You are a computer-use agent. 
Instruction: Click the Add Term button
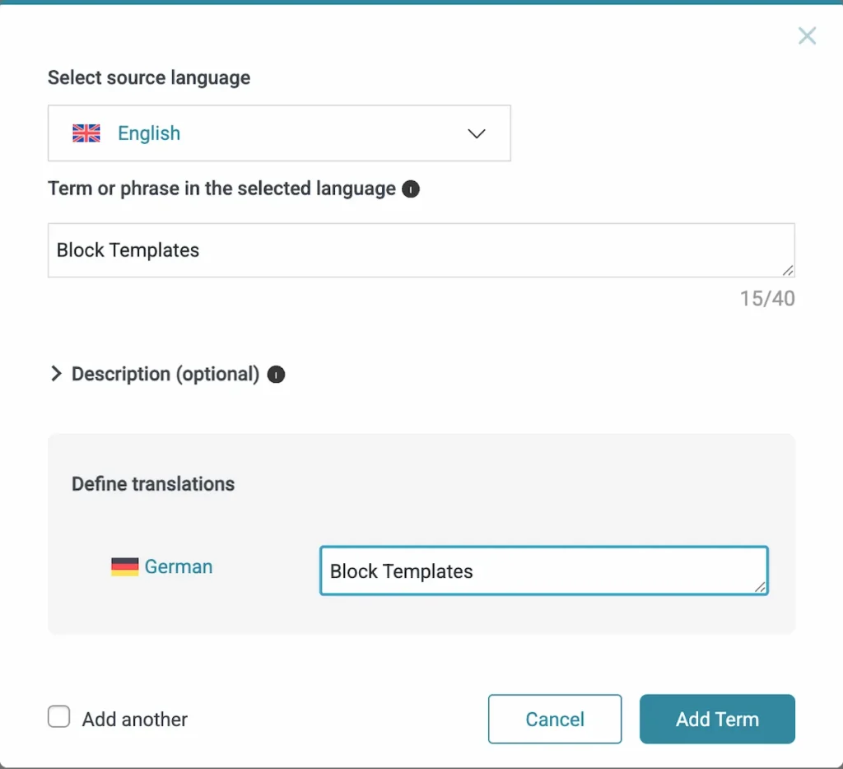point(716,719)
